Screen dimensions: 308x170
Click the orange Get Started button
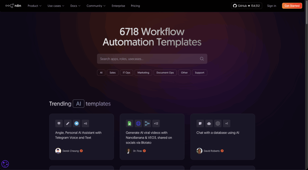point(292,6)
